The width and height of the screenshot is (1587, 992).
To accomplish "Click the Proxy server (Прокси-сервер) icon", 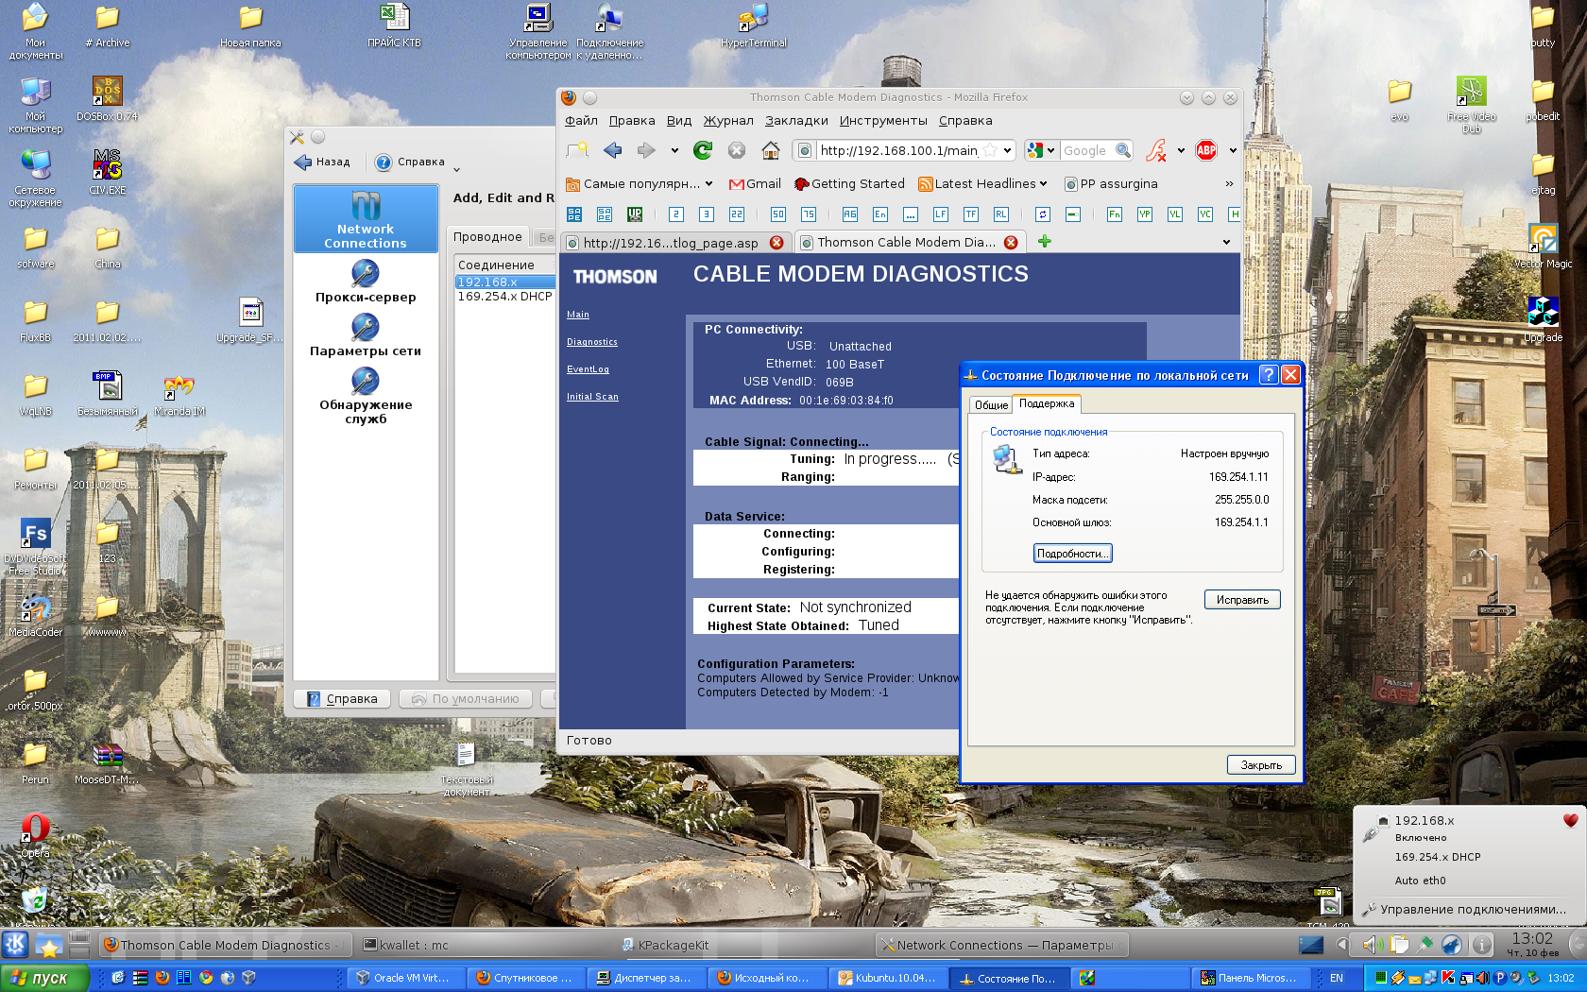I will (366, 274).
